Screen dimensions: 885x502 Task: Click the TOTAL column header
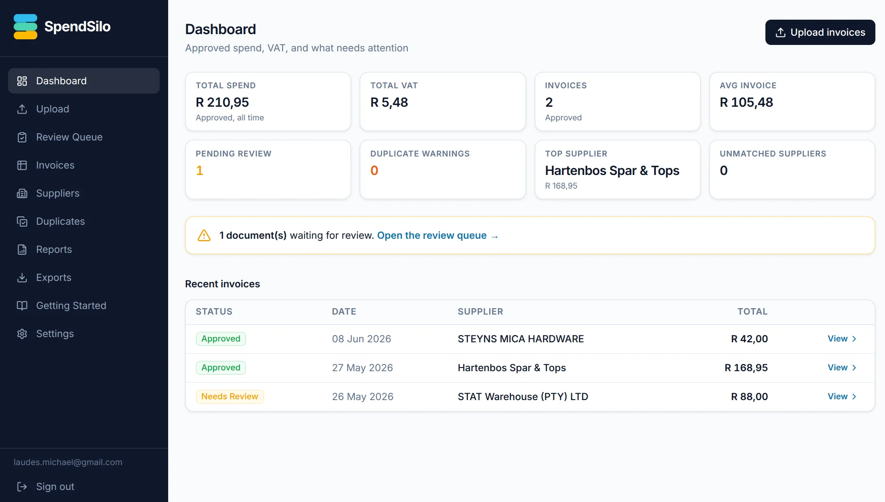tap(752, 311)
